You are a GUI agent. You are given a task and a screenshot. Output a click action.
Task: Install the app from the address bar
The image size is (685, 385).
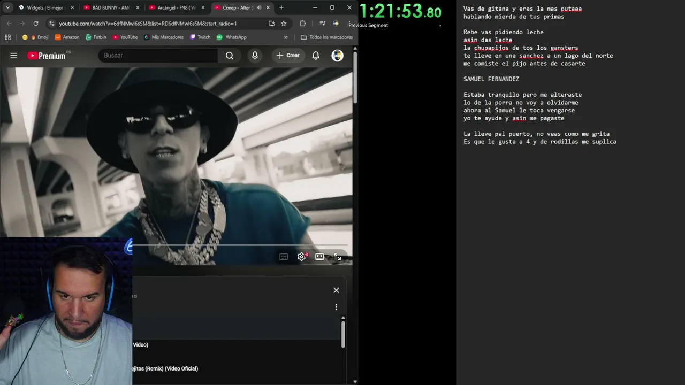click(271, 24)
